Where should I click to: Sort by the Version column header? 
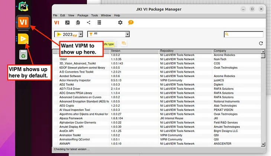pyautogui.click(x=134, y=51)
